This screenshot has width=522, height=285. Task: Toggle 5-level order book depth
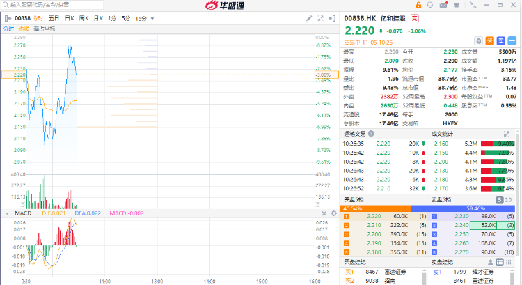[x=498, y=200]
